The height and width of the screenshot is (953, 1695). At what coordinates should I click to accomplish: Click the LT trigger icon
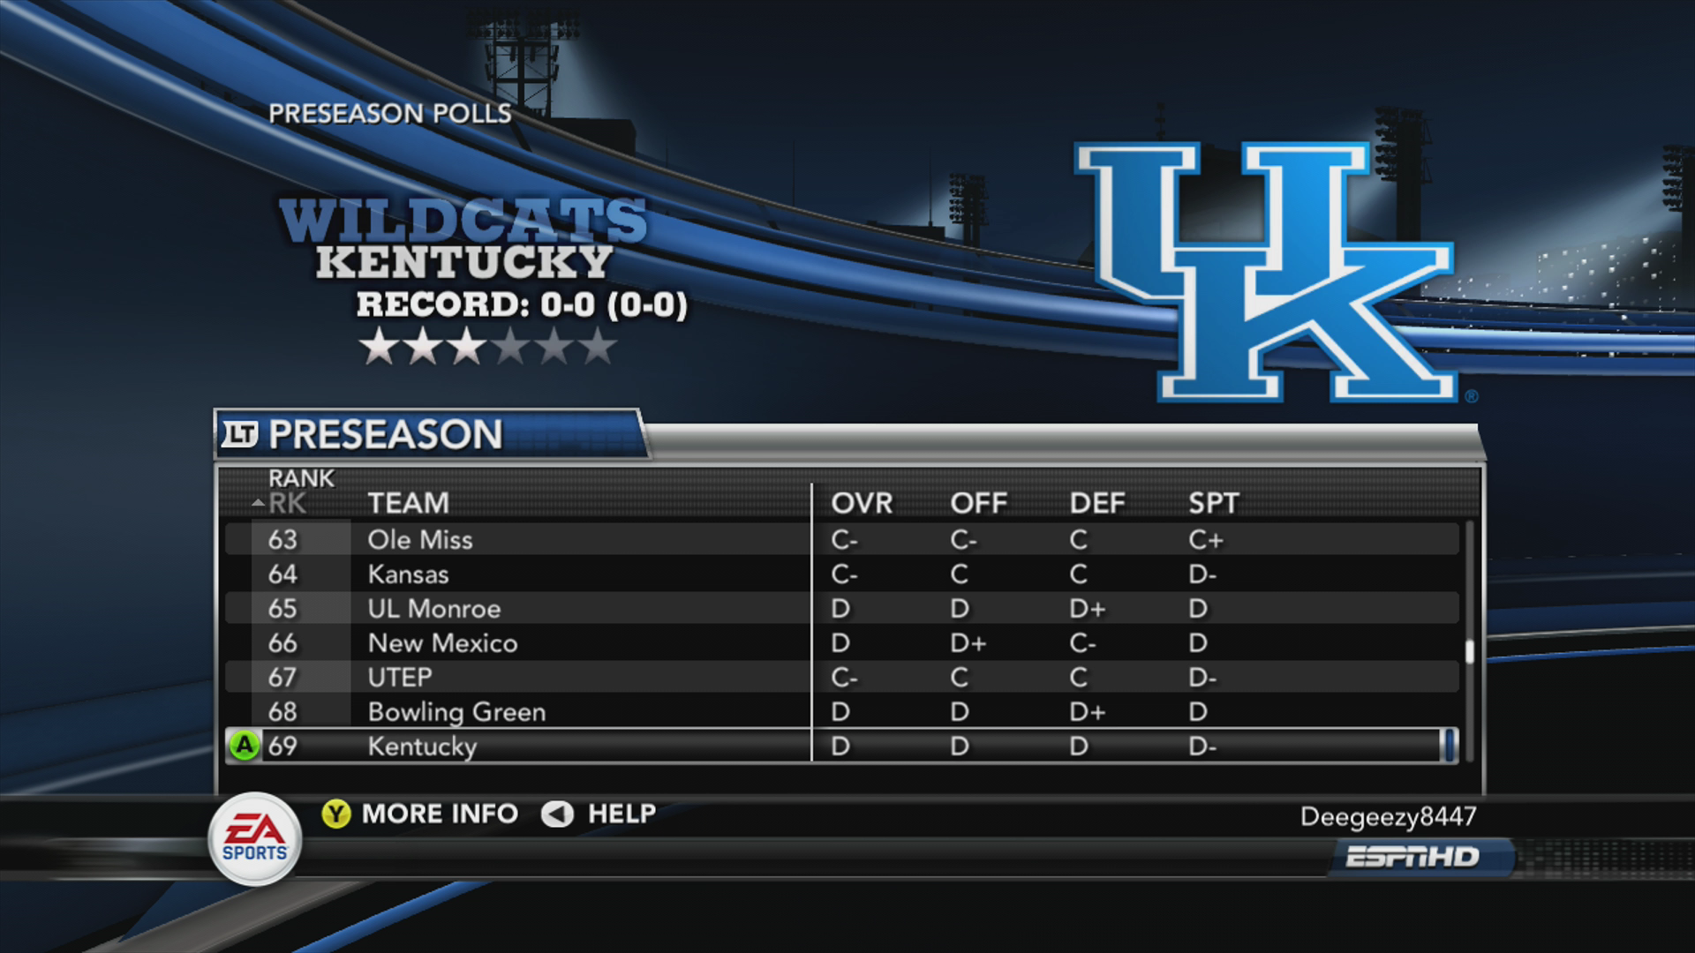(x=239, y=434)
